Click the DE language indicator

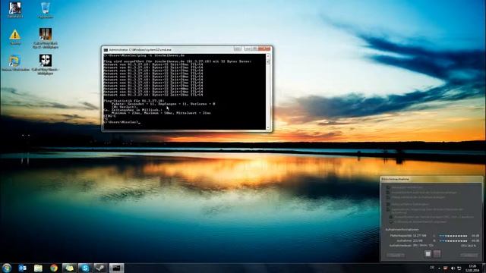point(432,268)
